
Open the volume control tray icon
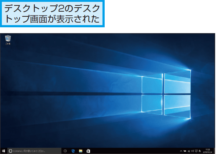coord(192,151)
